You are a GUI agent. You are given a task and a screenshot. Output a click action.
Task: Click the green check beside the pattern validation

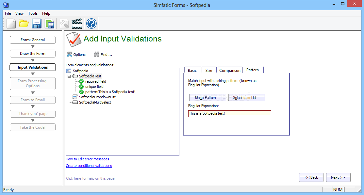tap(81, 92)
